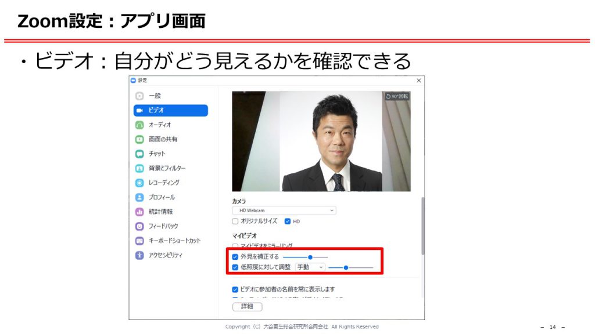The image size is (595, 334).
Task: Click the General (一般) gear icon
Action: click(139, 96)
